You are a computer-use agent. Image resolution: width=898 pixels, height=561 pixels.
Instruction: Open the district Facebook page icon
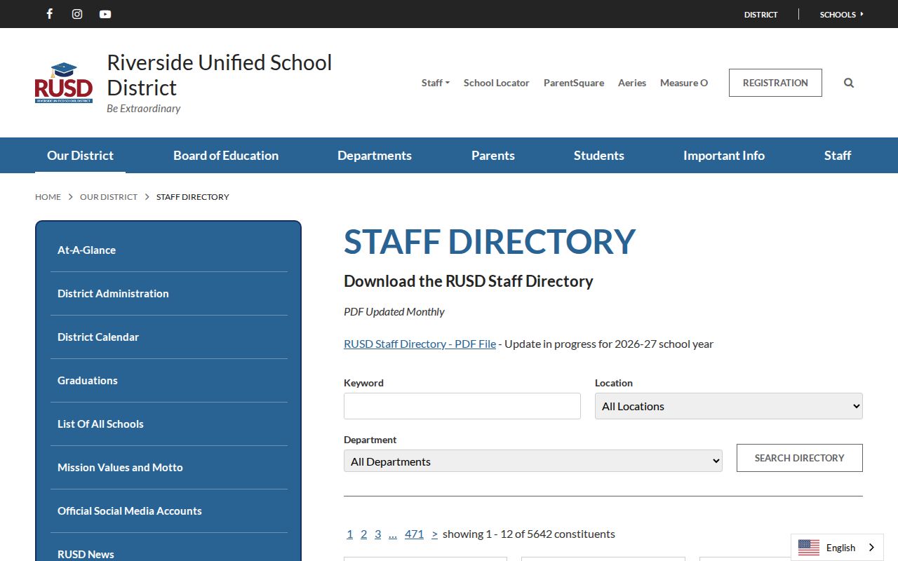(x=49, y=14)
